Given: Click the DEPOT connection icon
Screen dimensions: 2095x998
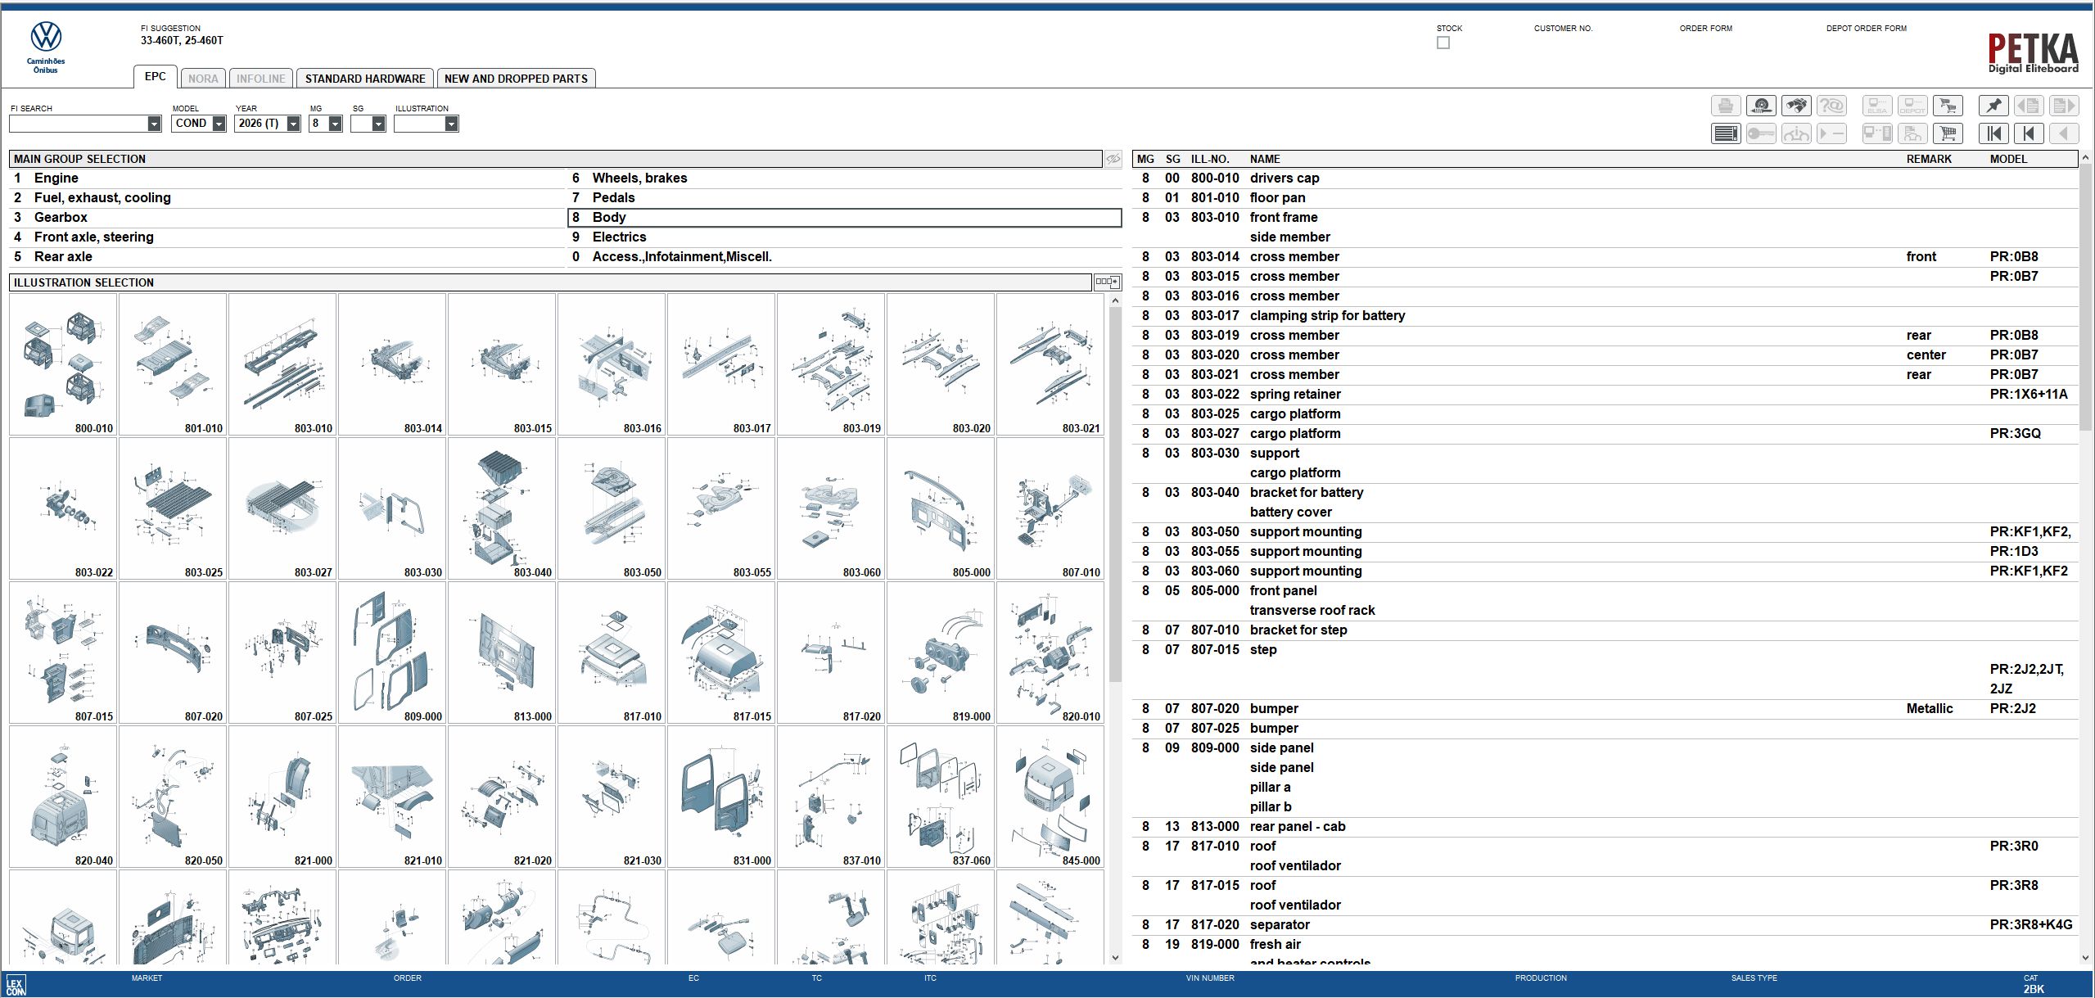Looking at the screenshot, I should click(x=1912, y=106).
